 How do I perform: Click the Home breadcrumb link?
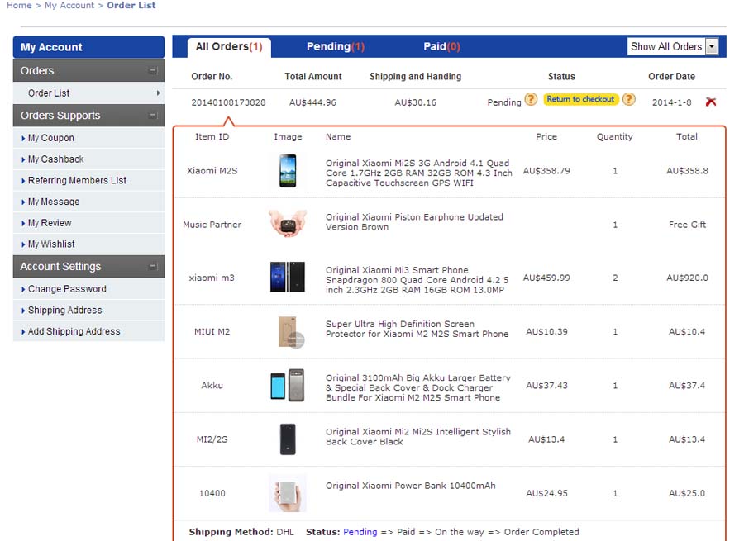click(19, 6)
